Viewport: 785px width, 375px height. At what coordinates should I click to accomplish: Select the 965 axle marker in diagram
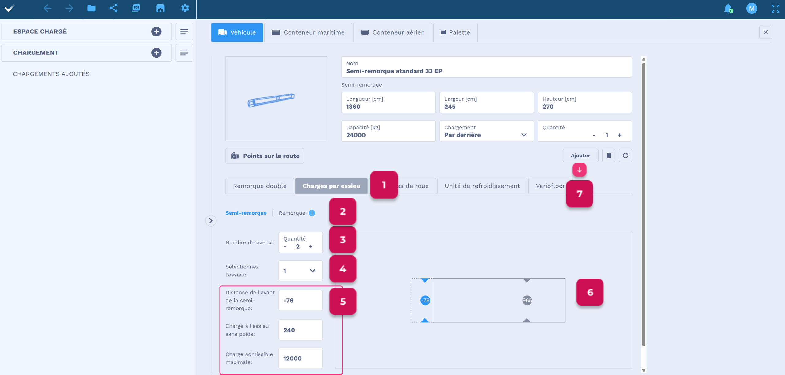(x=527, y=300)
